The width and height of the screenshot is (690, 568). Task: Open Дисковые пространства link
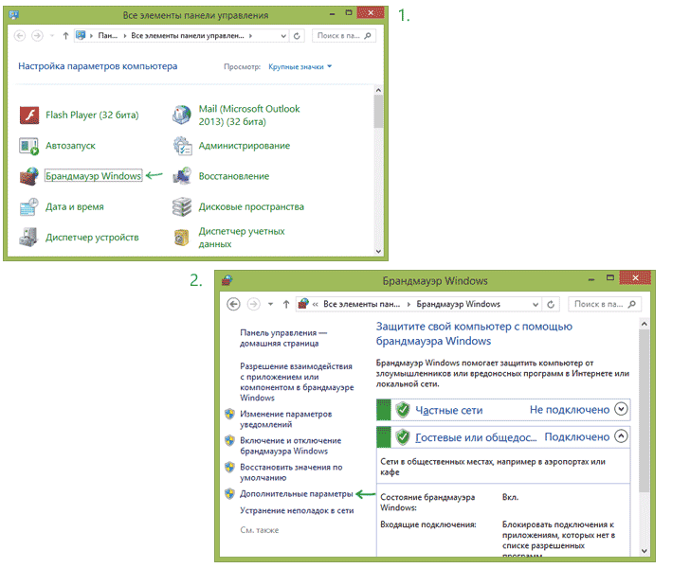251,206
